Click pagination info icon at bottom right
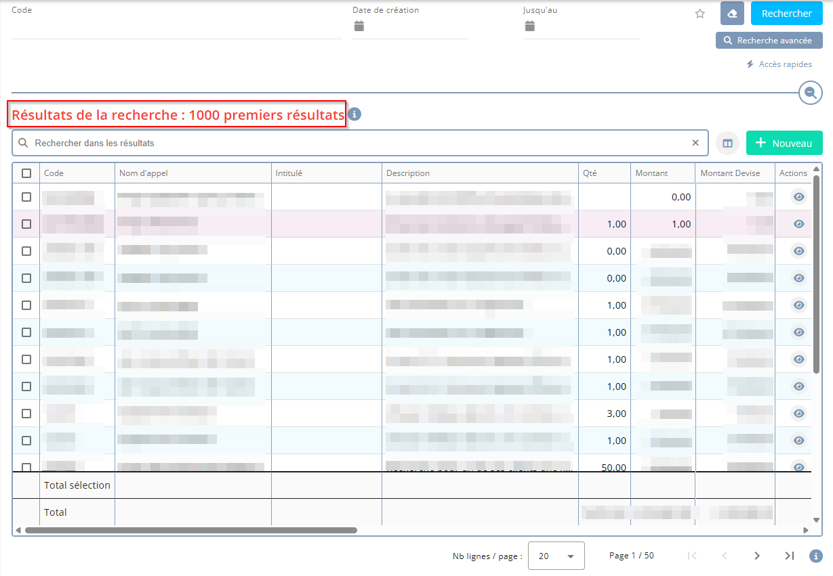This screenshot has width=833, height=576. click(816, 556)
